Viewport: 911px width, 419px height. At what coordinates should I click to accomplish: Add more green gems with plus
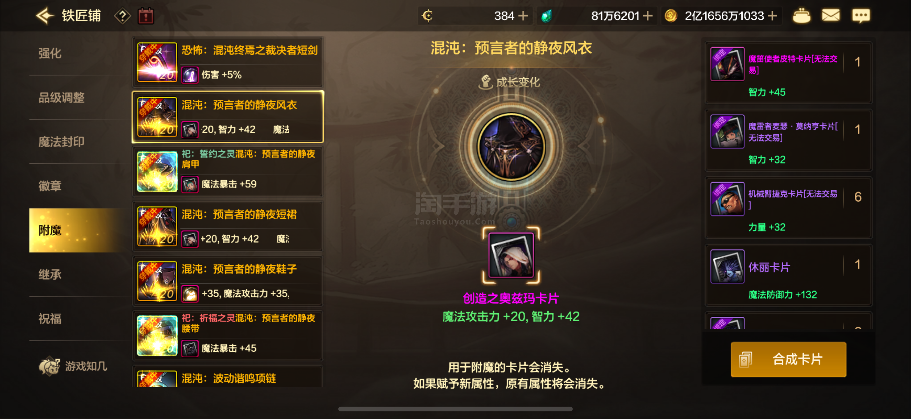coord(648,16)
